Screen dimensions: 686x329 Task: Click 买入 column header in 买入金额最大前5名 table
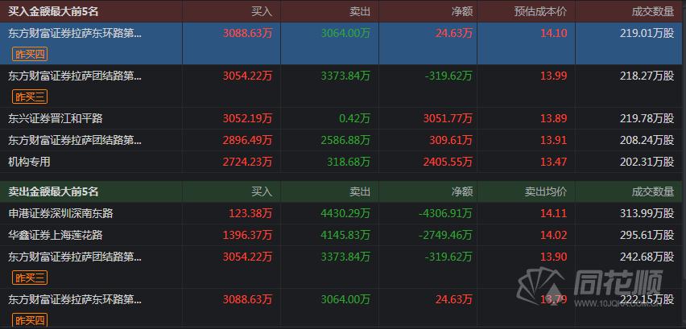click(x=262, y=12)
